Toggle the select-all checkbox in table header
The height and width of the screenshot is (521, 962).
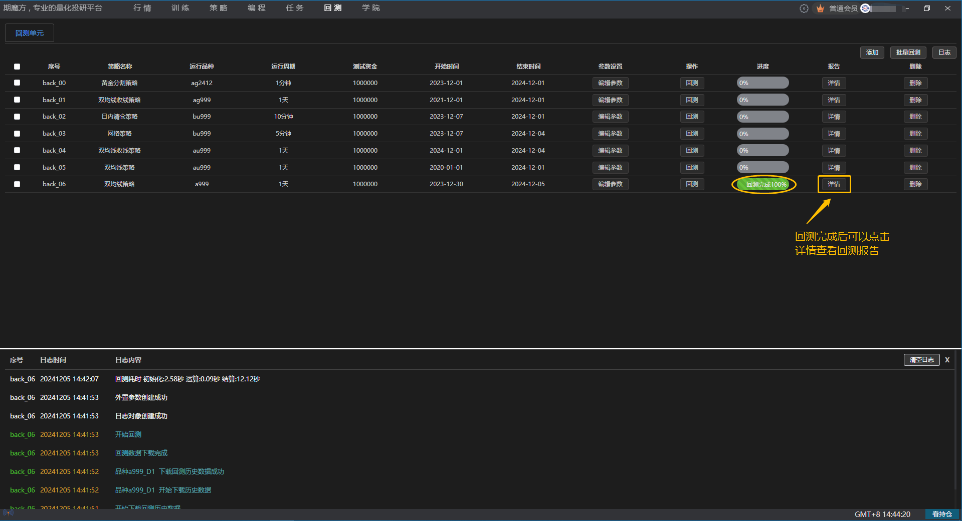click(x=17, y=67)
